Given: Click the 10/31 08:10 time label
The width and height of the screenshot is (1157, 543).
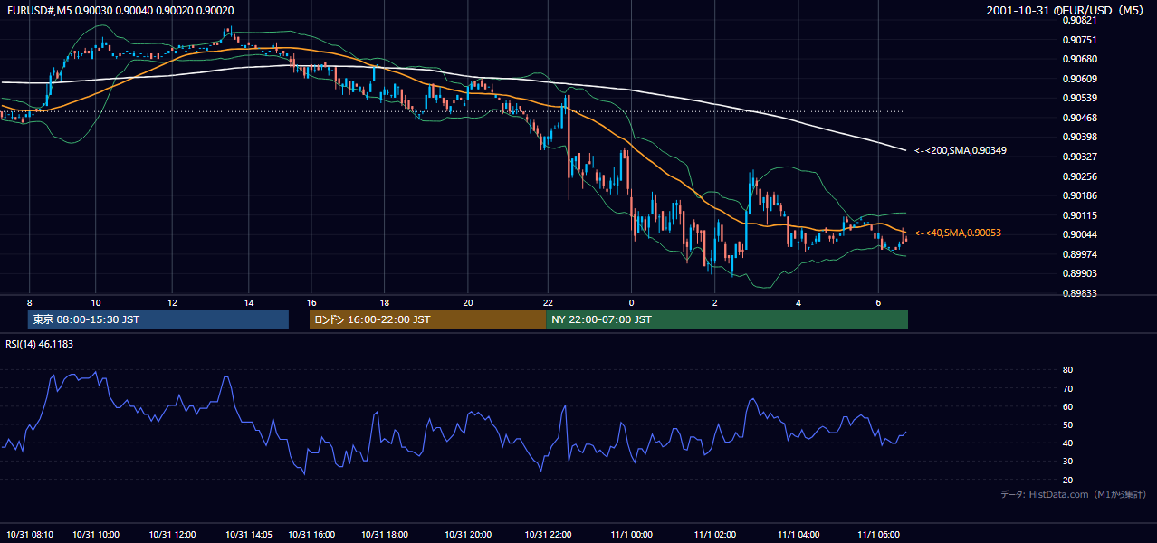Looking at the screenshot, I should [x=29, y=535].
